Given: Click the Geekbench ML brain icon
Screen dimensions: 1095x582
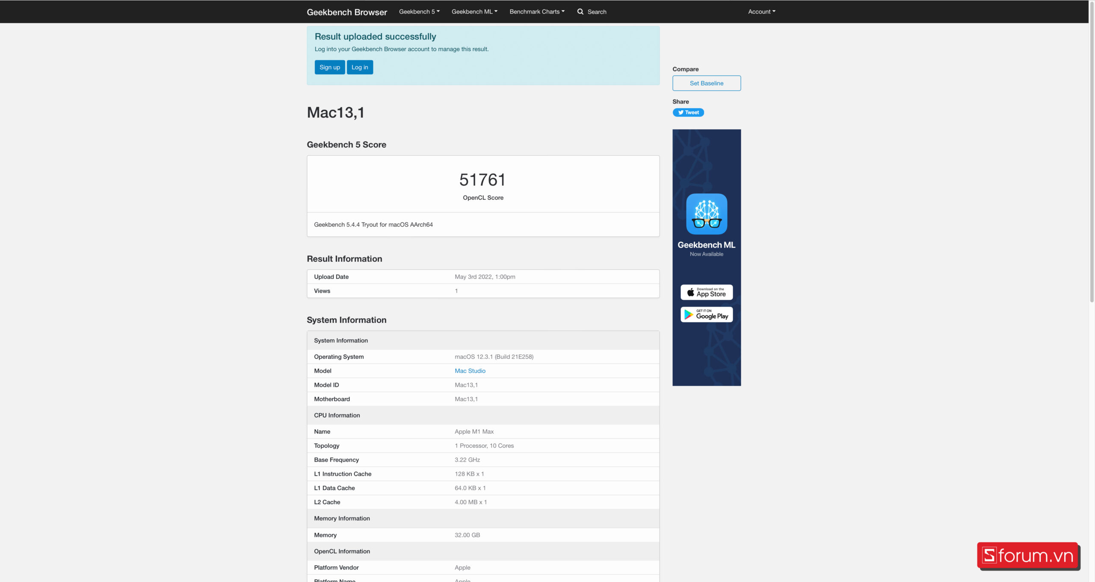Looking at the screenshot, I should pyautogui.click(x=707, y=214).
